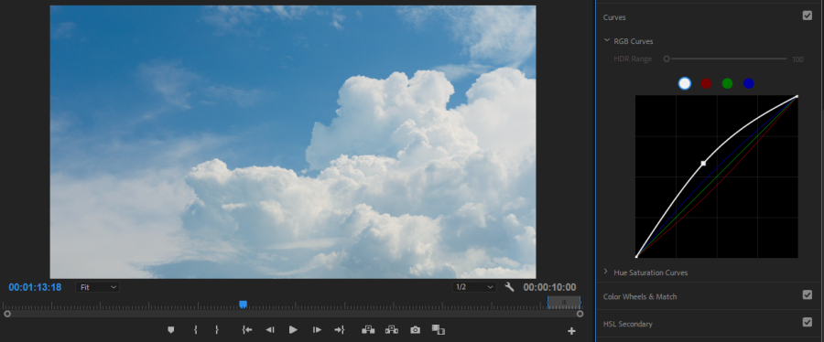Viewport: 824px width, 342px height.
Task: Export frame with camera icon
Action: tap(415, 330)
